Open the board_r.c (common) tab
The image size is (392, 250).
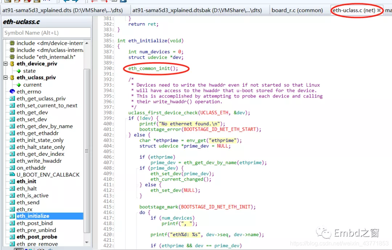point(297,10)
